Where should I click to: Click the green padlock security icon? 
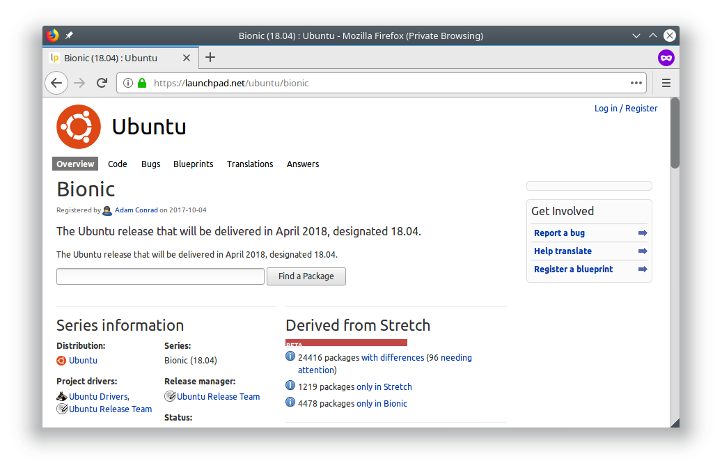tap(142, 83)
